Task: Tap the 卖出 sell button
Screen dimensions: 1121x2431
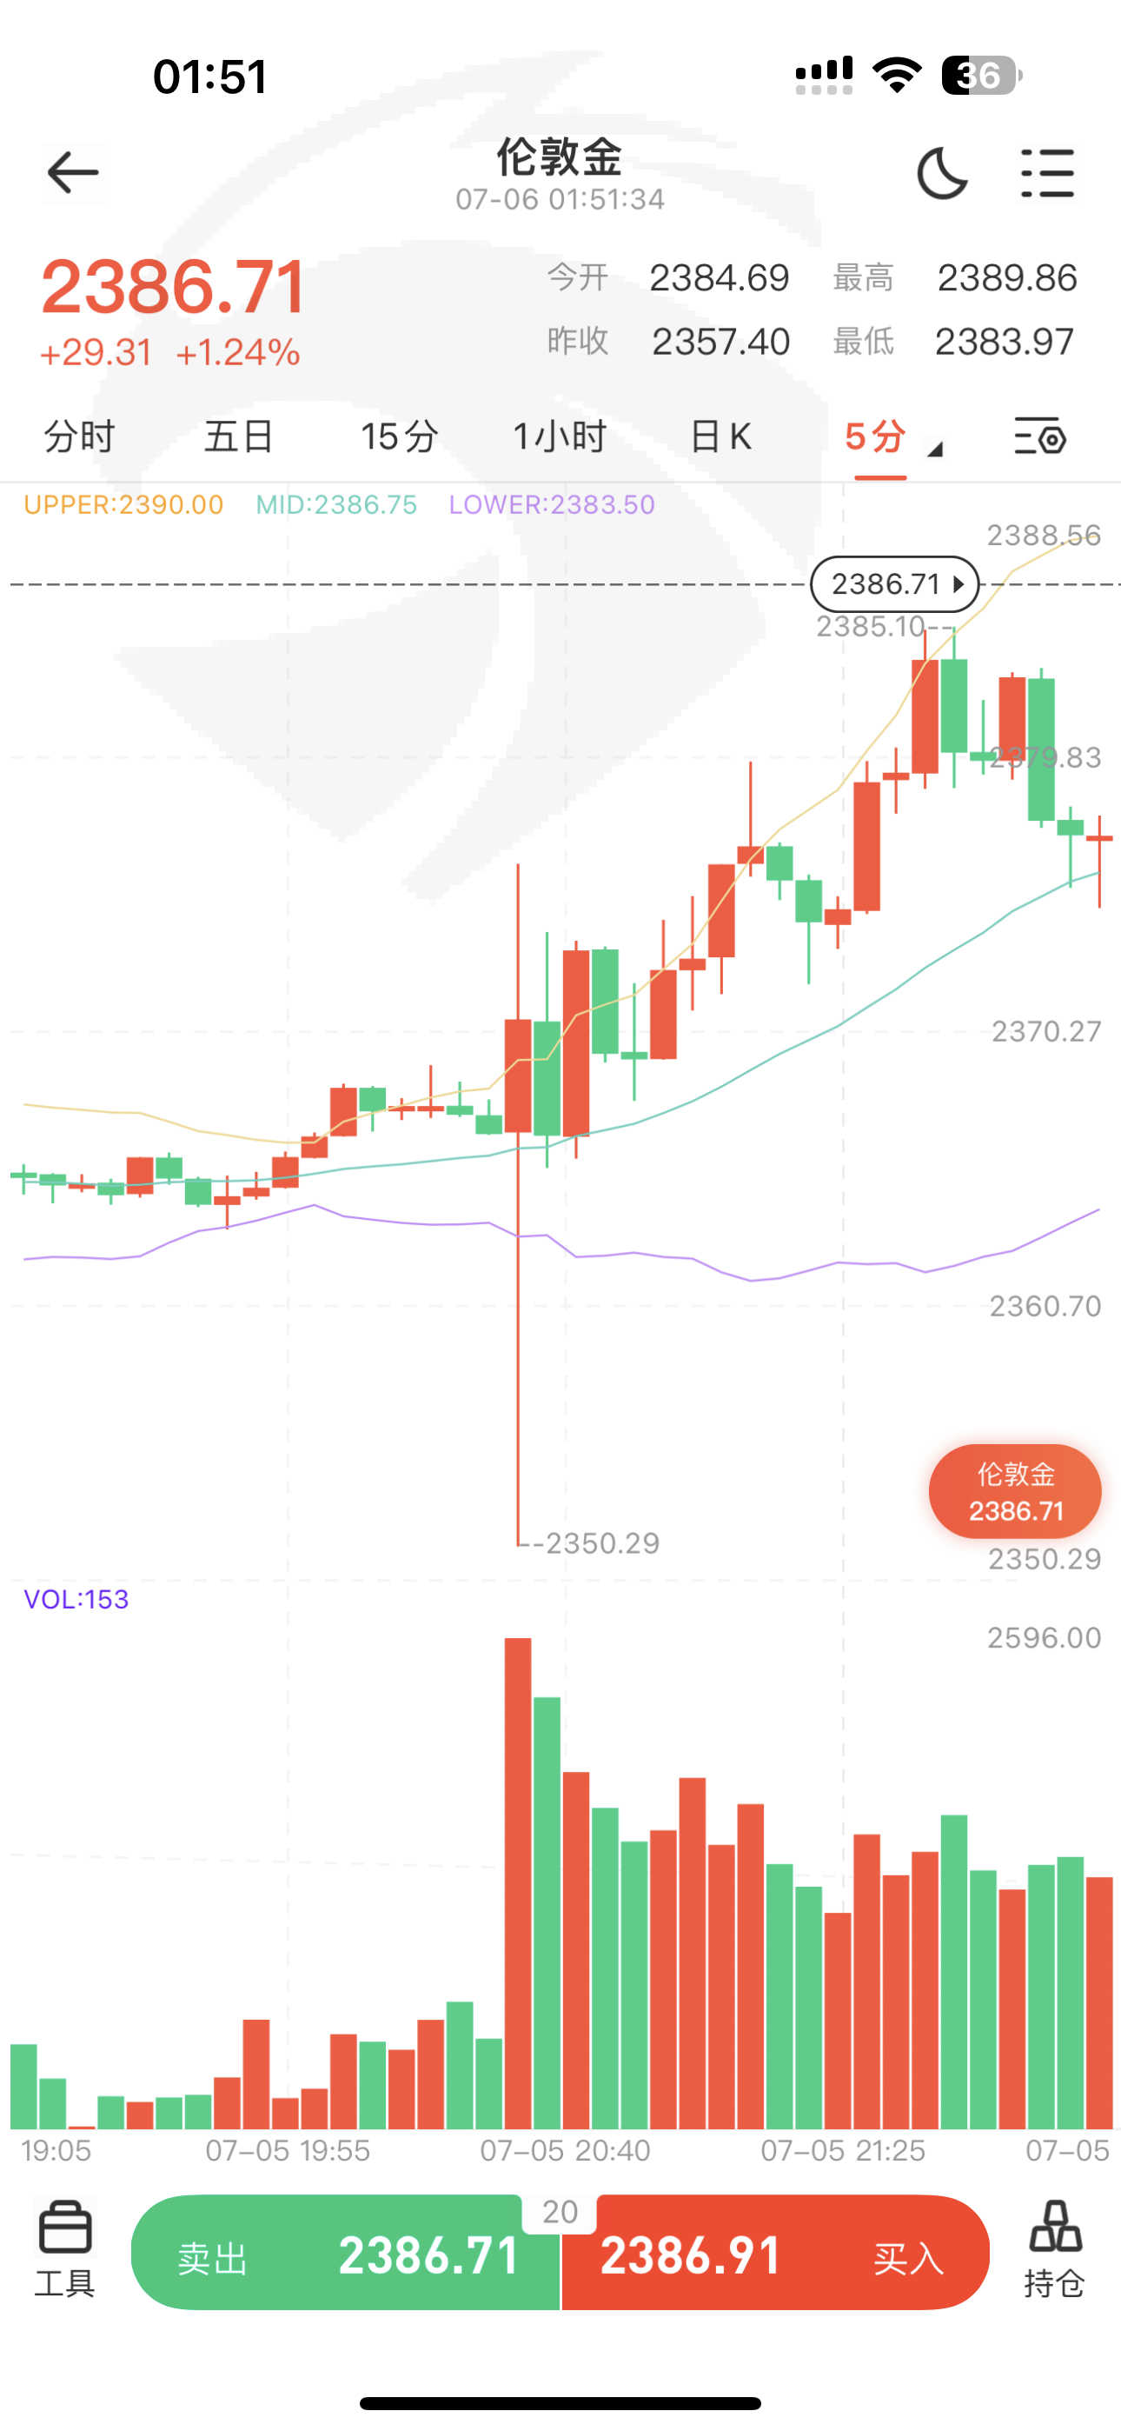Action: tap(345, 2254)
